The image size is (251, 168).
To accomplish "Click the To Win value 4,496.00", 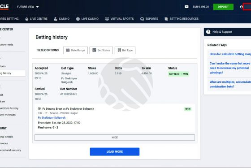I will (147, 73).
